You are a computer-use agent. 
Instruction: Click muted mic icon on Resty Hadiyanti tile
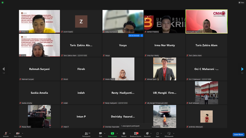[104, 103]
